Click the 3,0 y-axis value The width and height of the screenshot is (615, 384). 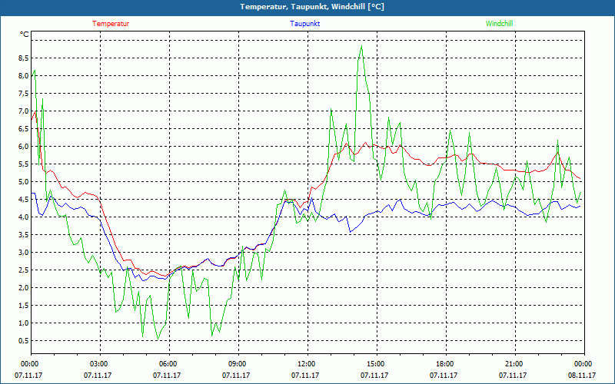click(24, 252)
